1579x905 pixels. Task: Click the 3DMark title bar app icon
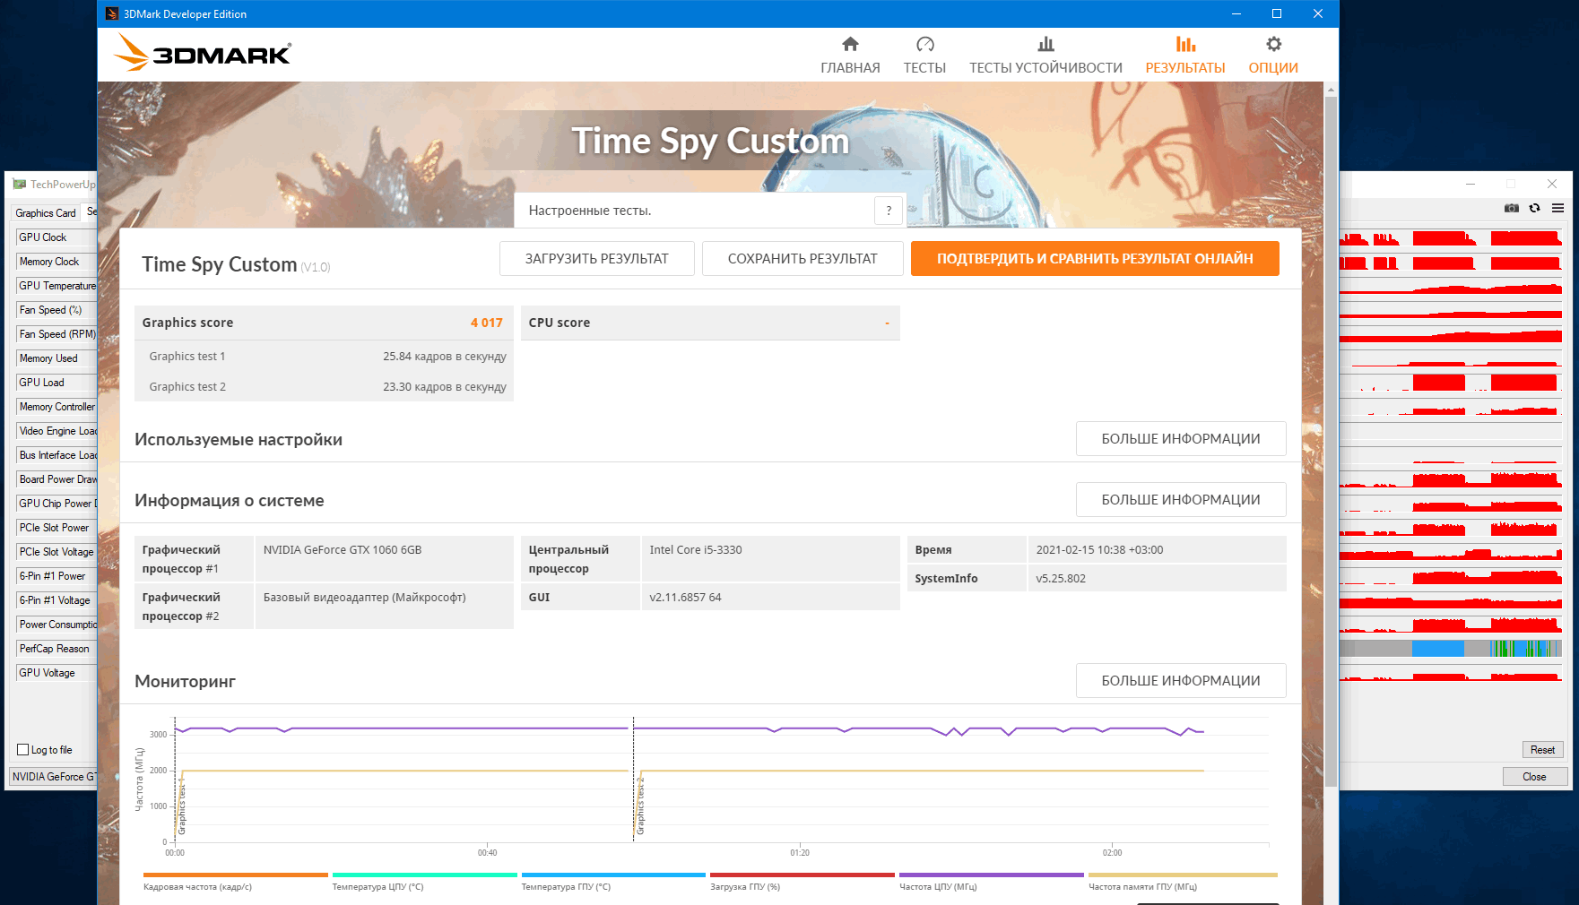point(112,13)
